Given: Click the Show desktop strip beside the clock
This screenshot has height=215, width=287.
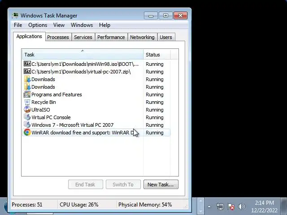Looking at the screenshot, I should (284, 206).
